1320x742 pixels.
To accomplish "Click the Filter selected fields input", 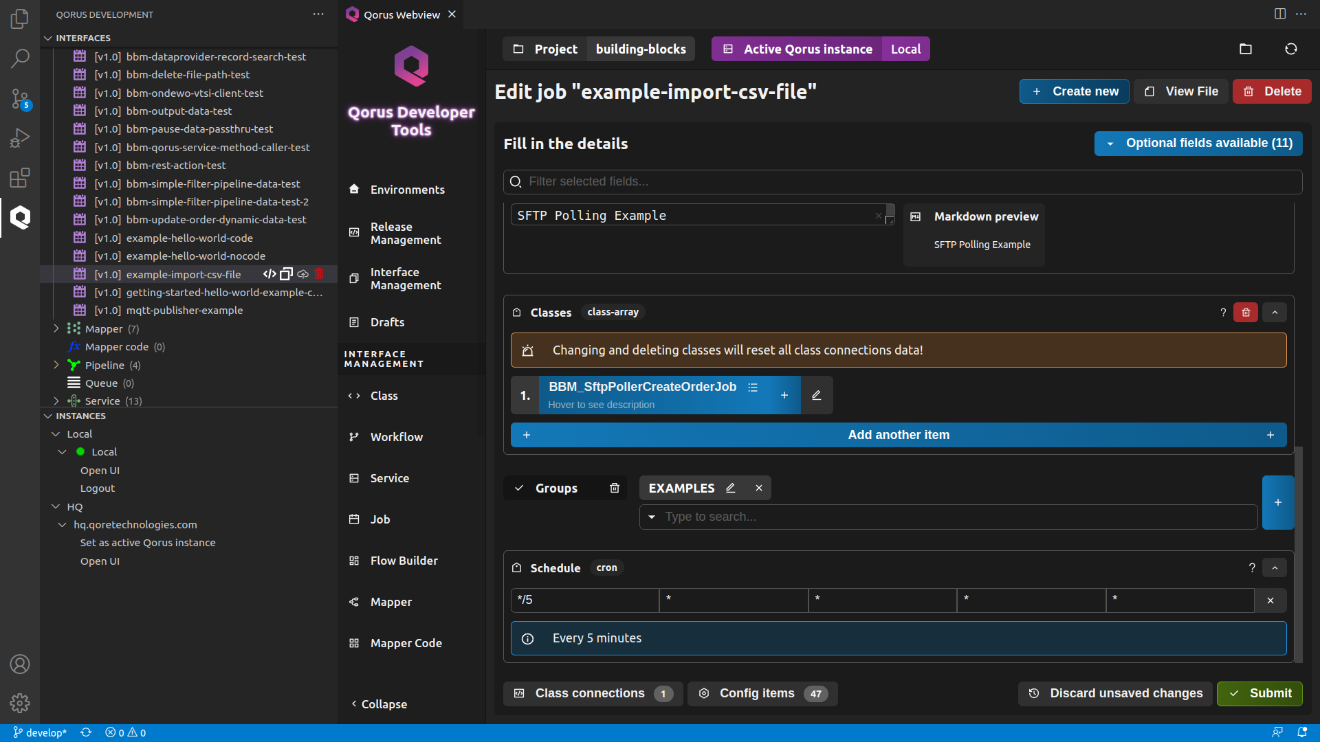I will pyautogui.click(x=903, y=181).
